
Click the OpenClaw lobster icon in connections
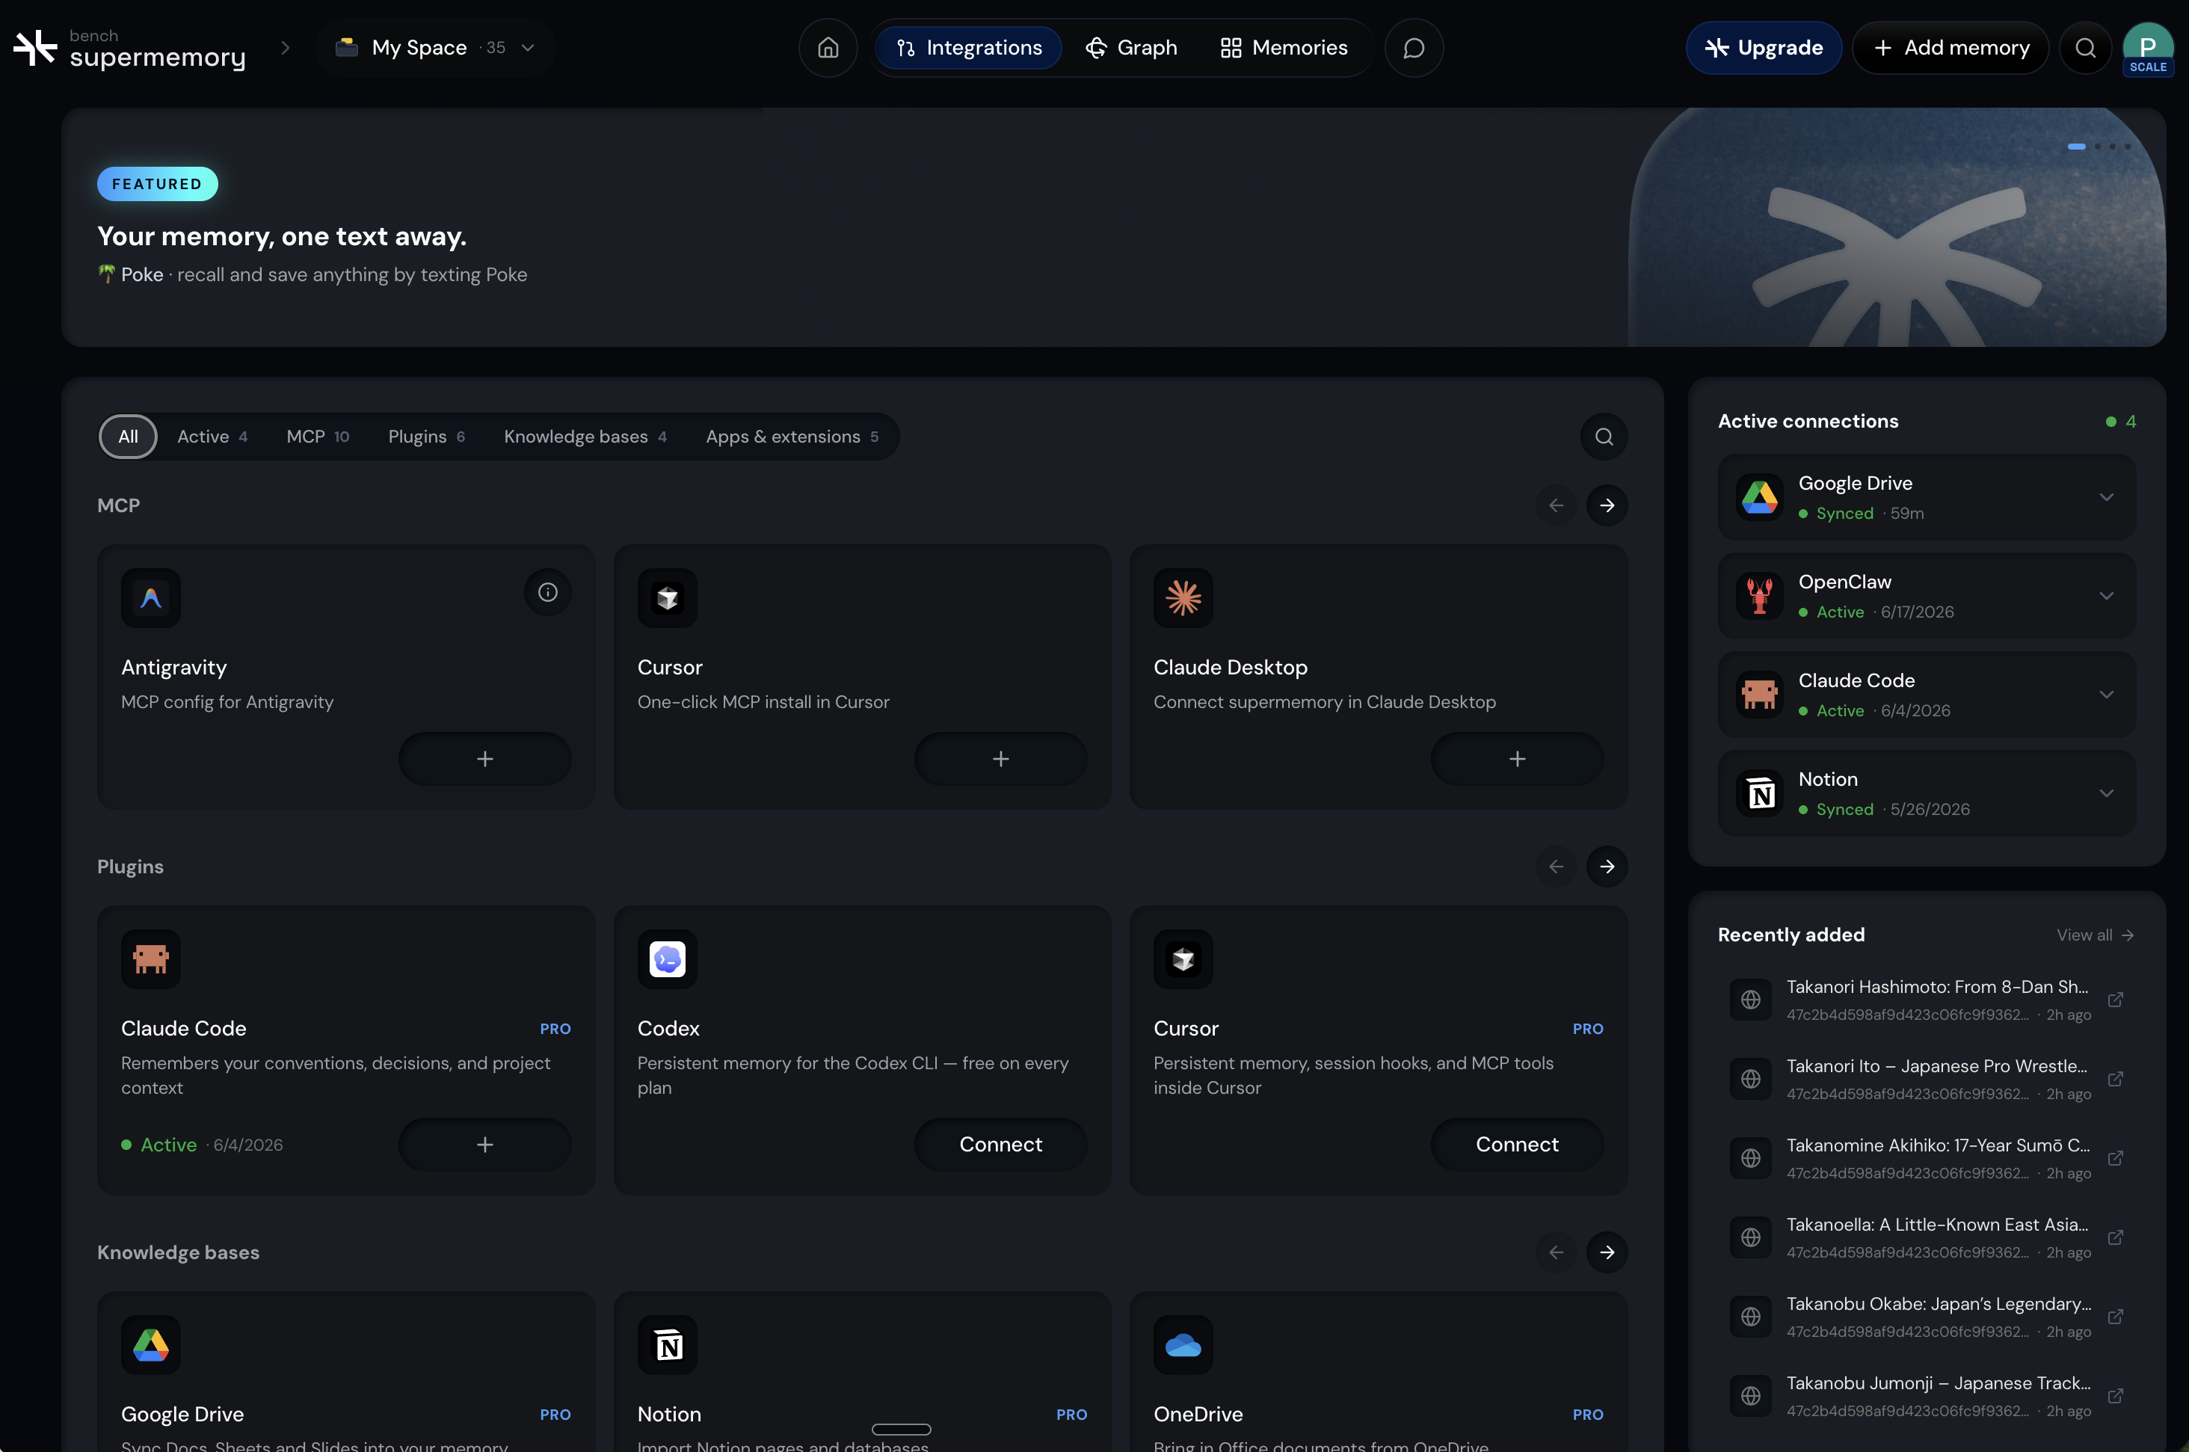coord(1759,597)
